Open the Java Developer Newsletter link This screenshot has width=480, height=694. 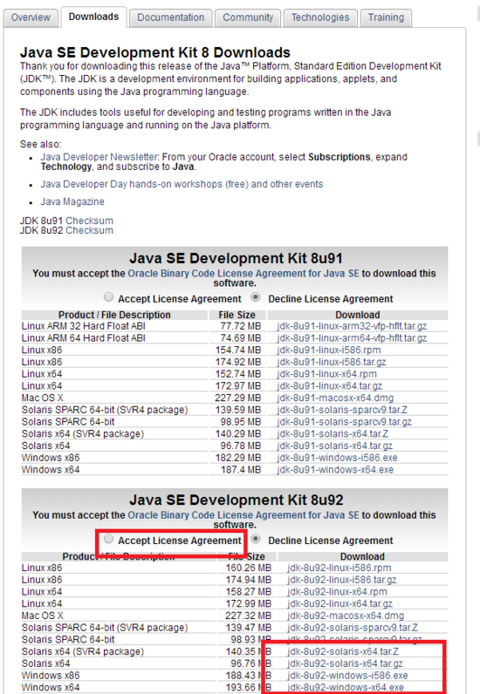point(99,157)
